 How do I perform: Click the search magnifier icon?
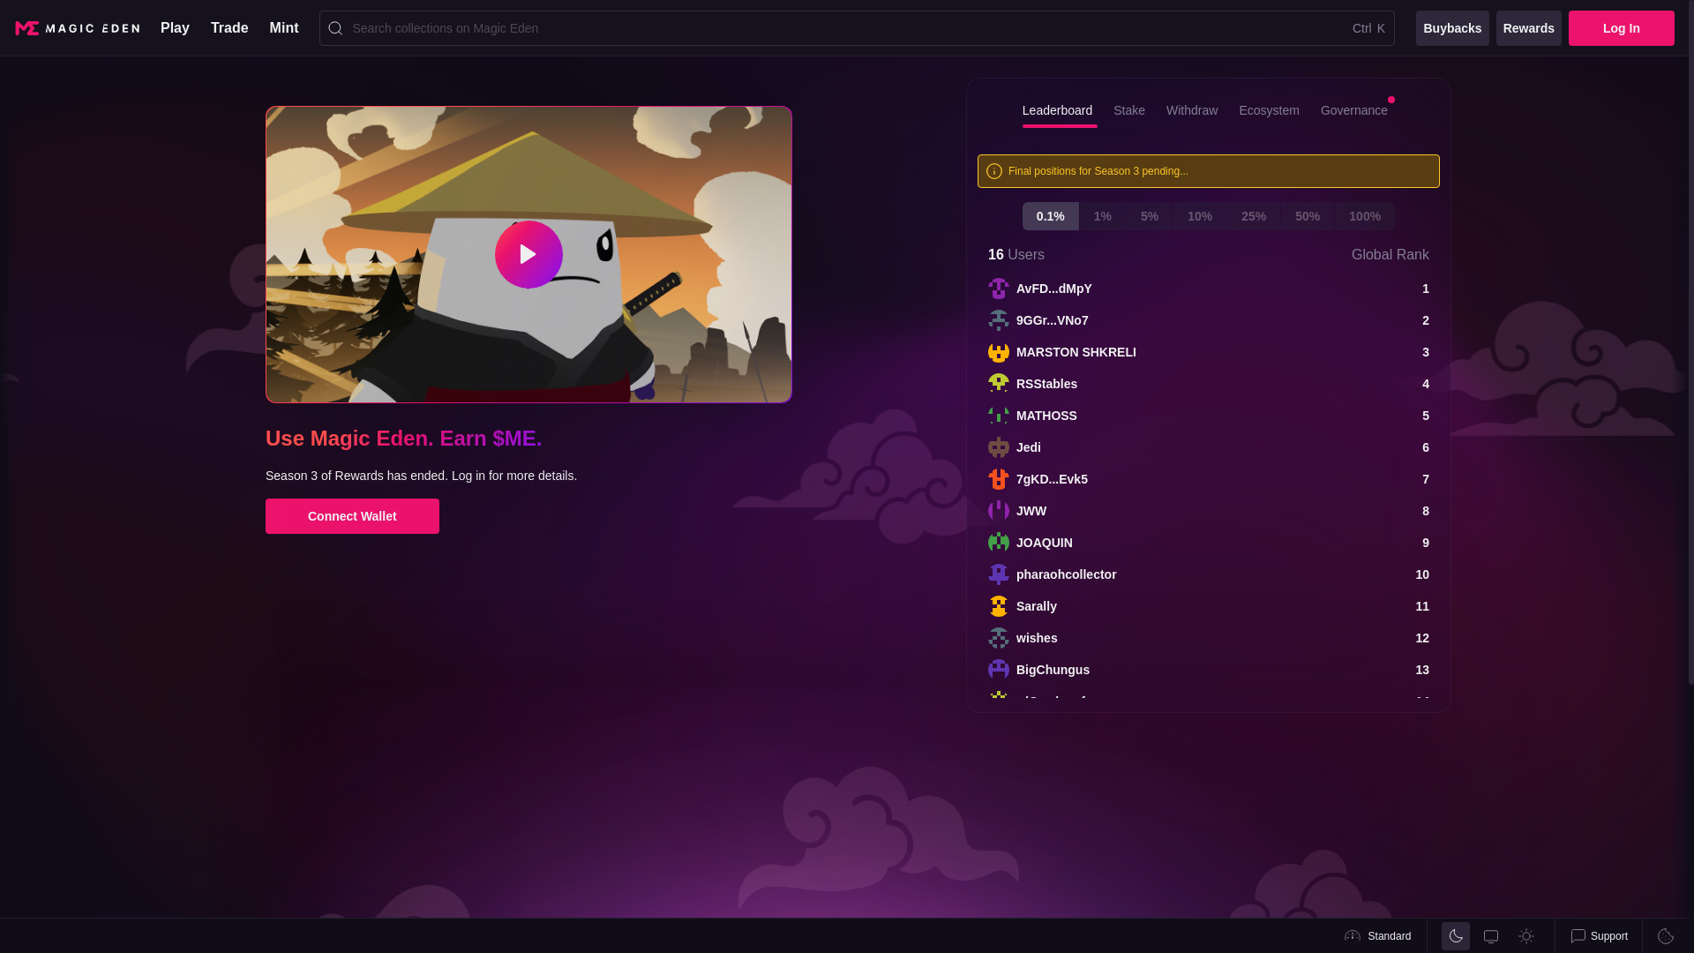[x=335, y=28]
